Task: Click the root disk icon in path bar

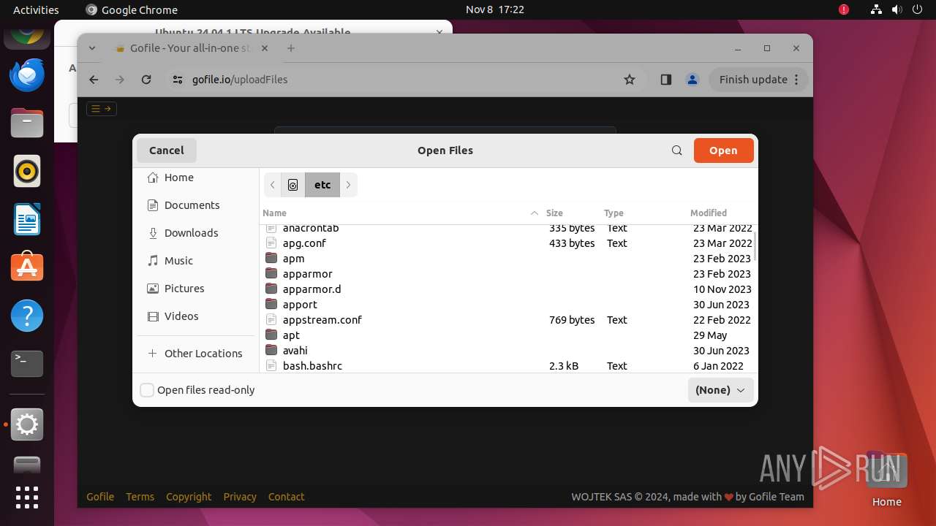Action: pyautogui.click(x=293, y=185)
